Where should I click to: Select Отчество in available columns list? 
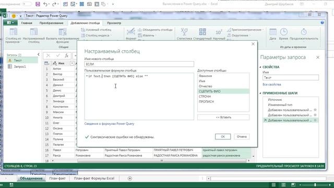tap(223, 86)
